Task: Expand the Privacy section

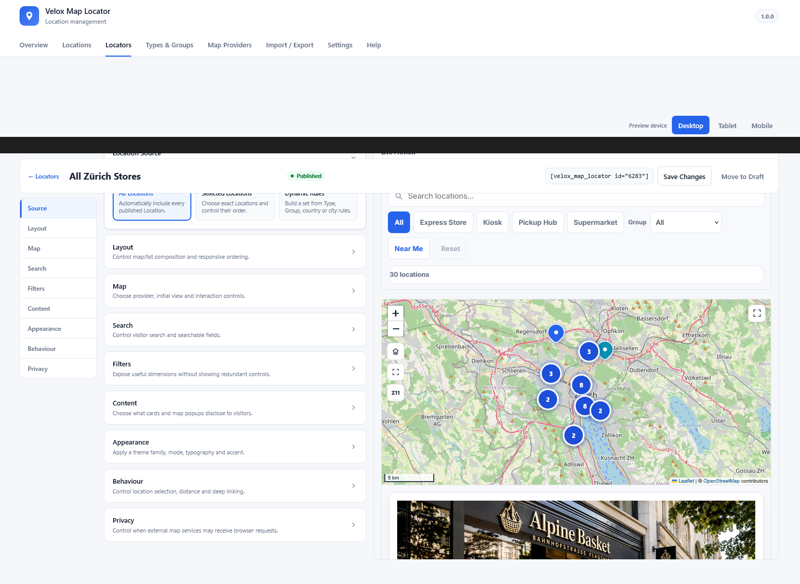Action: (x=235, y=525)
